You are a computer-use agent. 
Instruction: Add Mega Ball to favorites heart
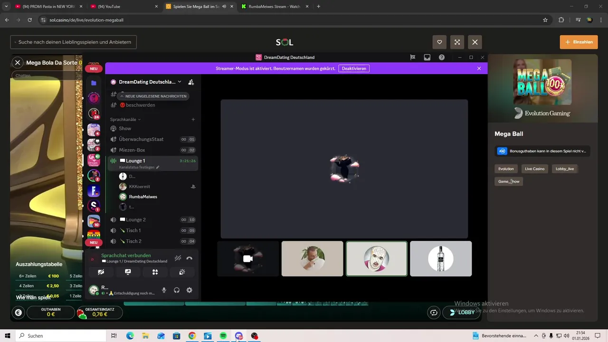pos(439,42)
